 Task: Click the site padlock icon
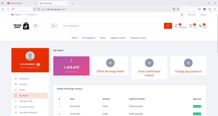pos(39,9)
